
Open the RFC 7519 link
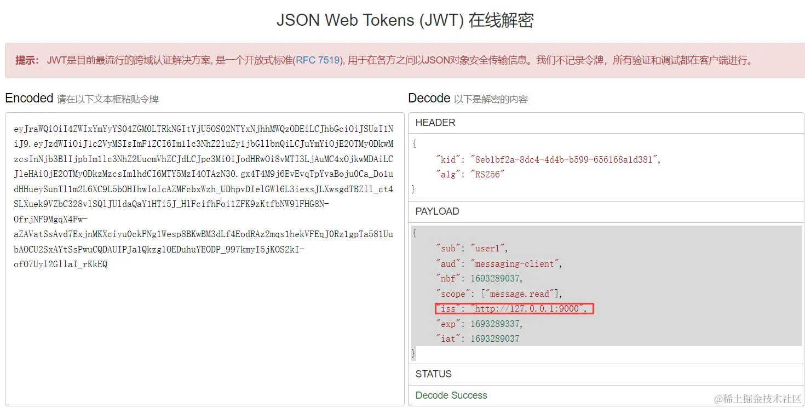click(318, 60)
